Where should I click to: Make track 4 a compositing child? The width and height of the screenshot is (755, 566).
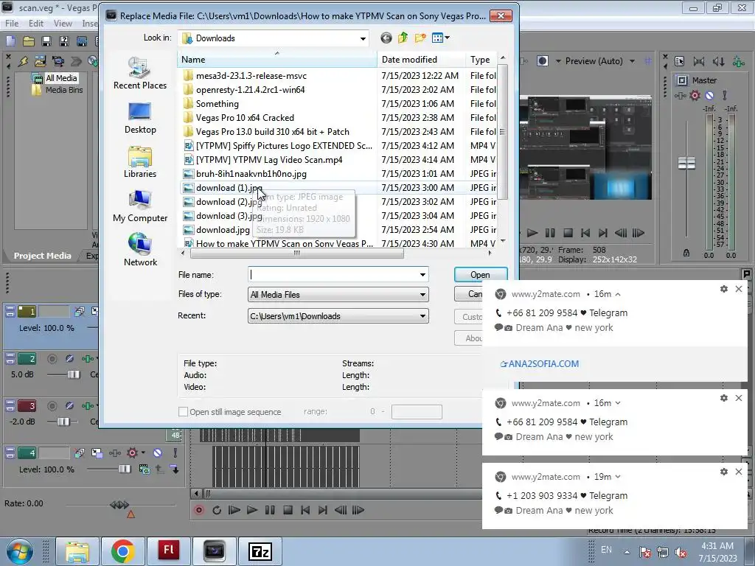pos(174,469)
